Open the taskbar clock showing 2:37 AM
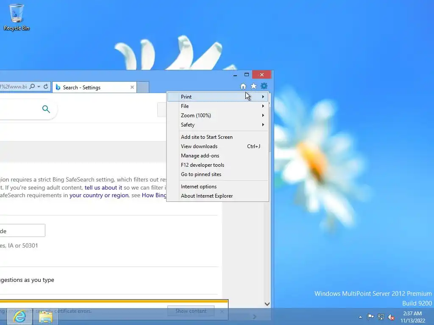 pyautogui.click(x=413, y=317)
